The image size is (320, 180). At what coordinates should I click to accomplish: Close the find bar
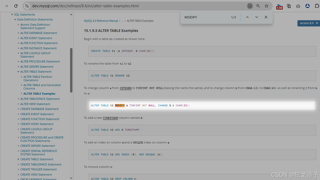pyautogui.click(x=266, y=17)
